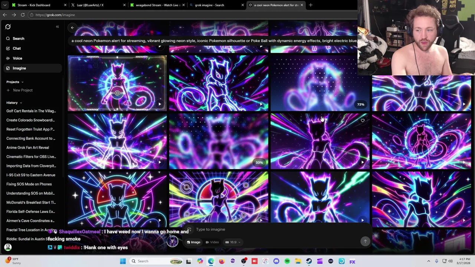Open history item "Connecting Bank Account to ..."
475x267 pixels.
(x=30, y=138)
